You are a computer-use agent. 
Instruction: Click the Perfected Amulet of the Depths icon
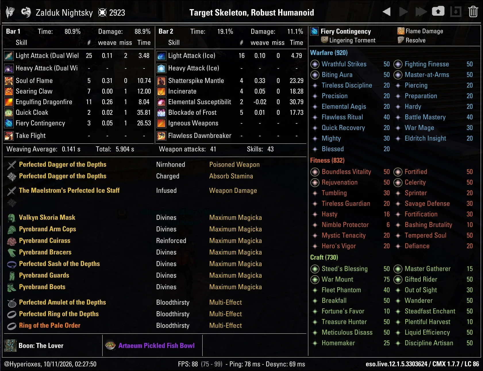click(11, 303)
